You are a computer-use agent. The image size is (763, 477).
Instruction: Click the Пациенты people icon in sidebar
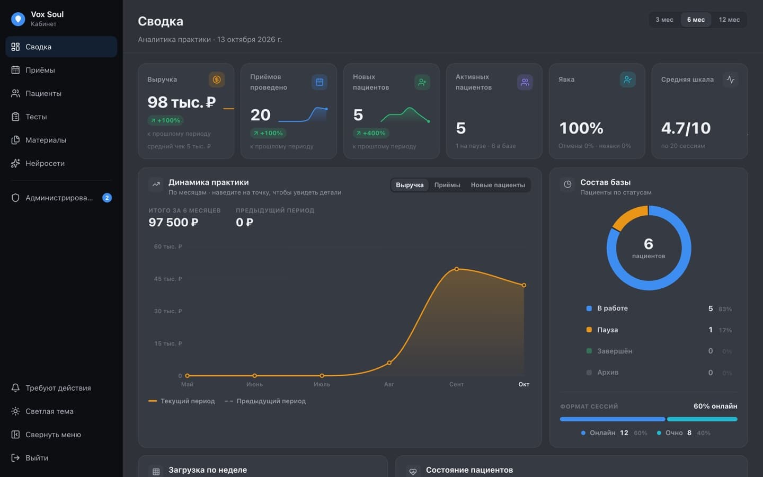point(15,93)
